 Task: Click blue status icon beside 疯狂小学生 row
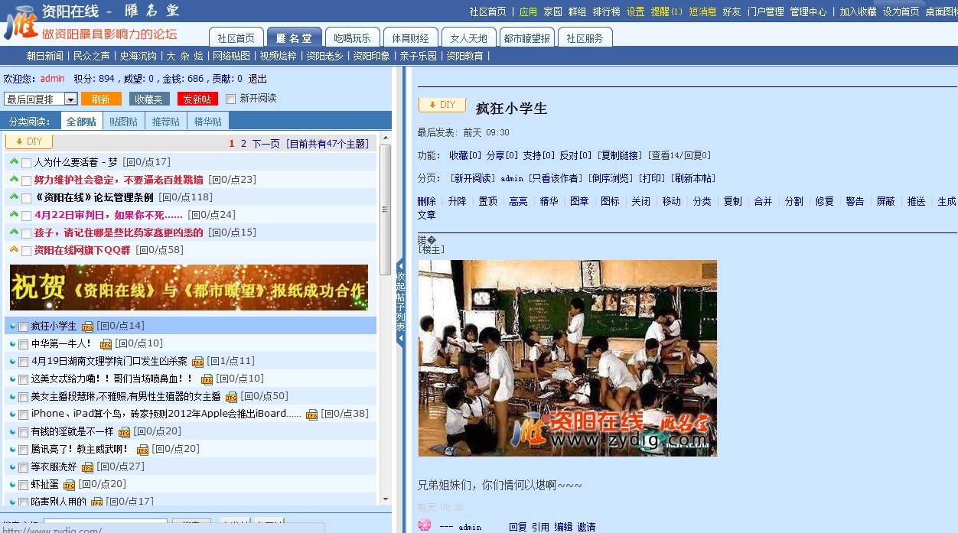tap(13, 327)
